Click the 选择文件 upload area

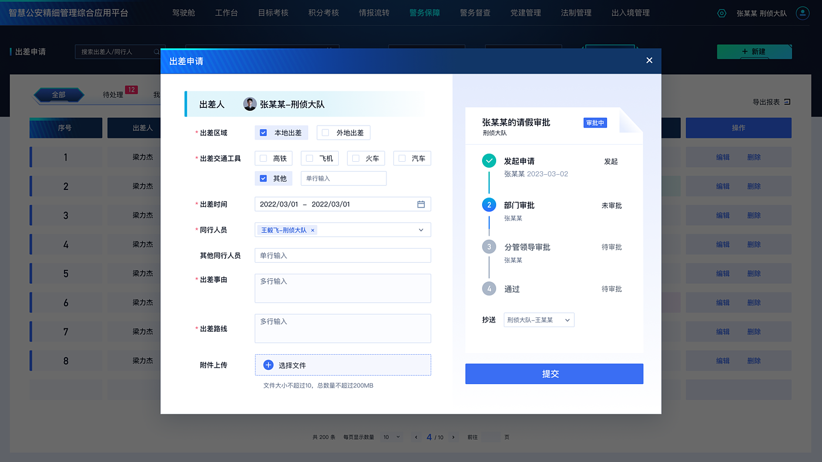coord(343,365)
